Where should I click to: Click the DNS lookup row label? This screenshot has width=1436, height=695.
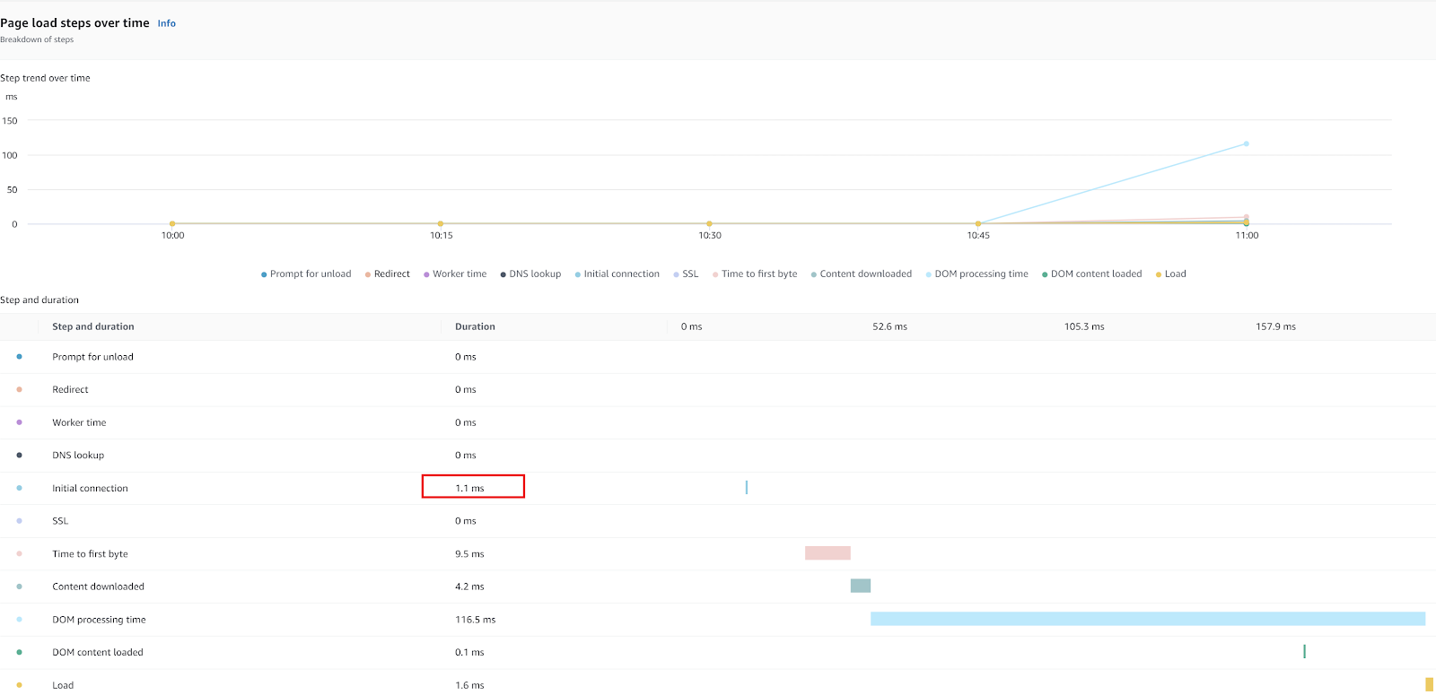click(x=78, y=456)
